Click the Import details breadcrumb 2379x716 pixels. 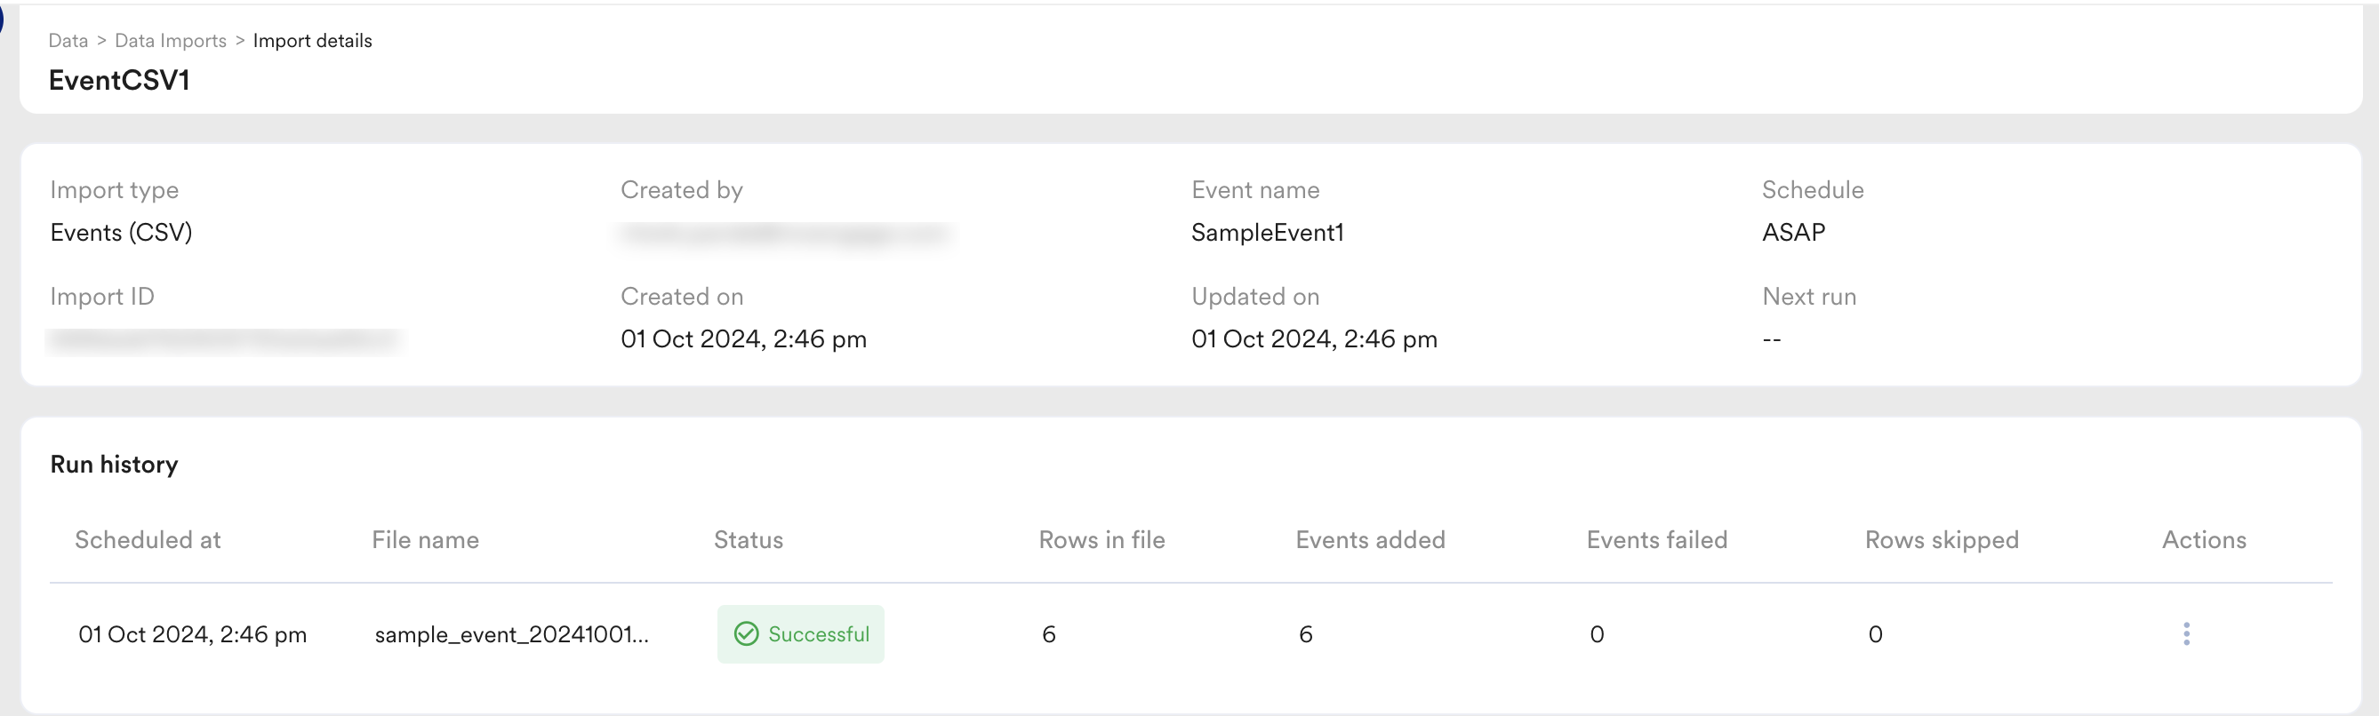(x=312, y=41)
